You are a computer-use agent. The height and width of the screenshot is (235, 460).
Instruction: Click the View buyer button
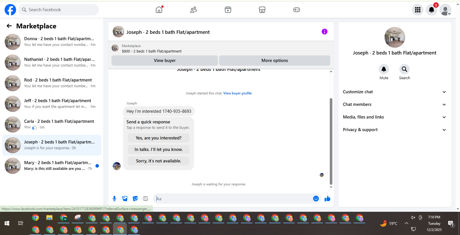[165, 61]
